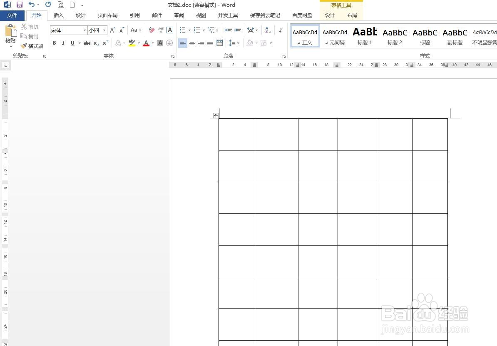Image resolution: width=497 pixels, height=346 pixels.
Task: Apply subscript formatting
Action: [96, 43]
